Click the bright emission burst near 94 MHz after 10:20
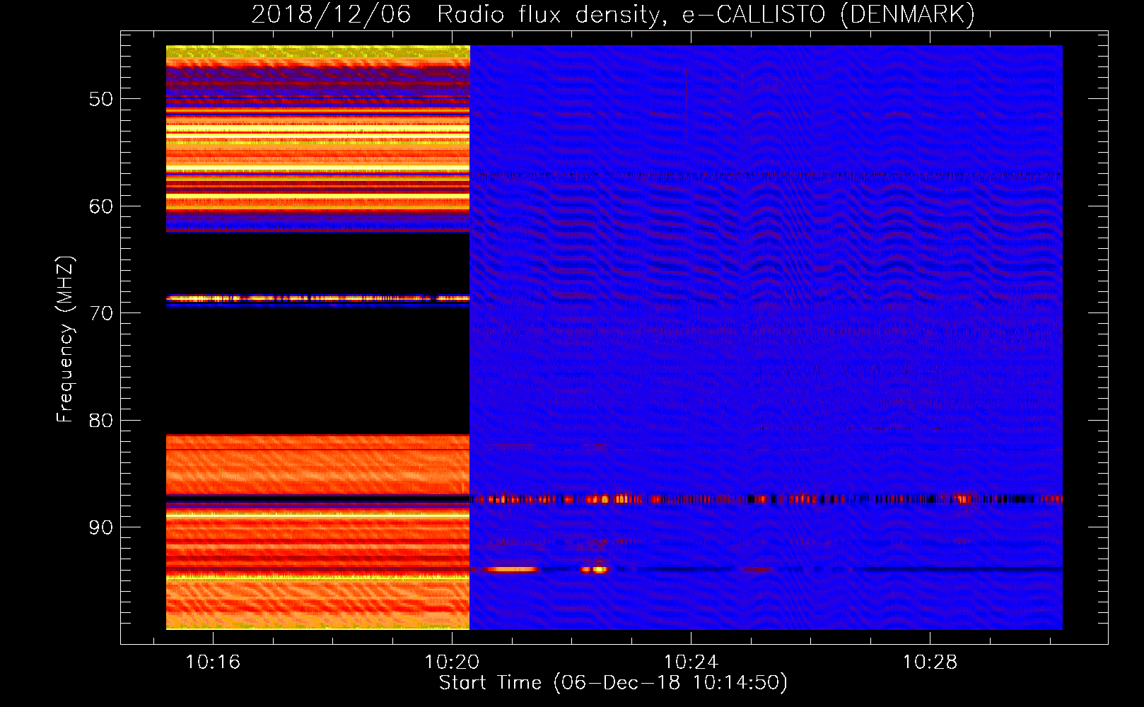This screenshot has height=707, width=1144. point(512,569)
